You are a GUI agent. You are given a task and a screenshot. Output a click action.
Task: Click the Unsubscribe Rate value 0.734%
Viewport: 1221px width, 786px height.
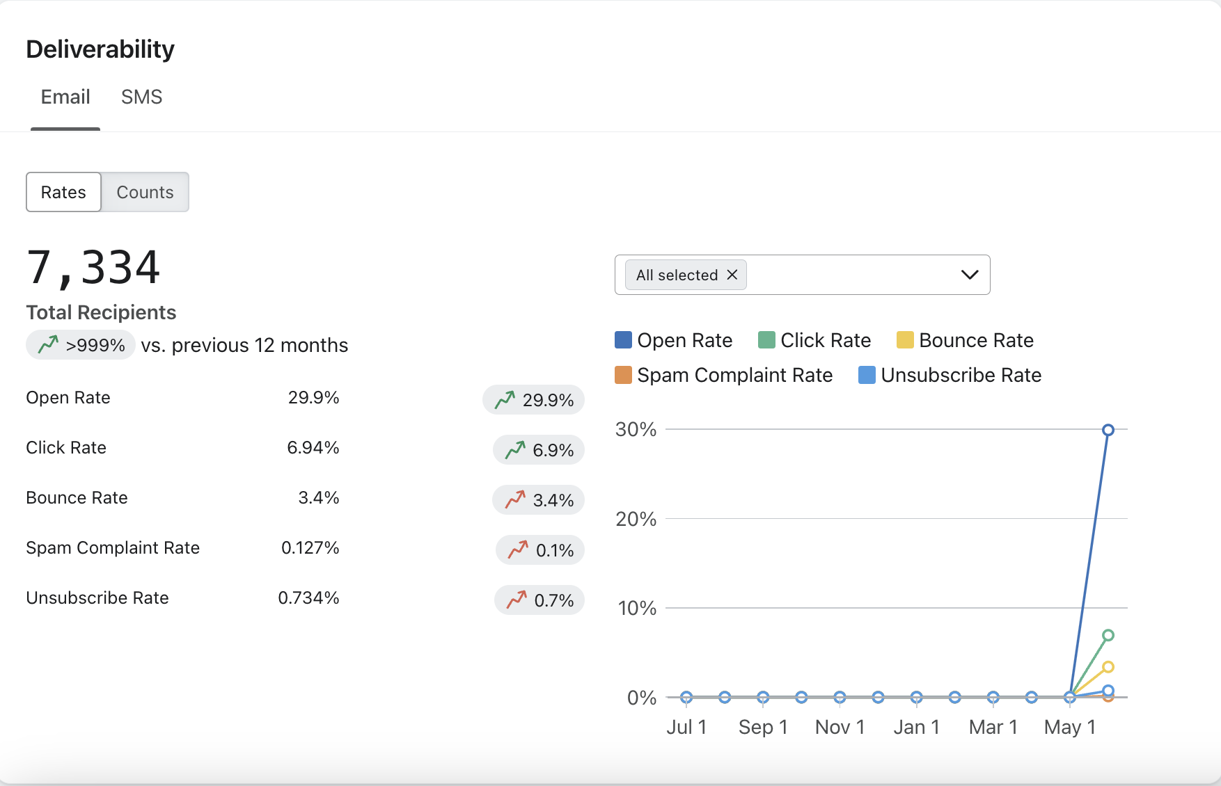coord(308,598)
